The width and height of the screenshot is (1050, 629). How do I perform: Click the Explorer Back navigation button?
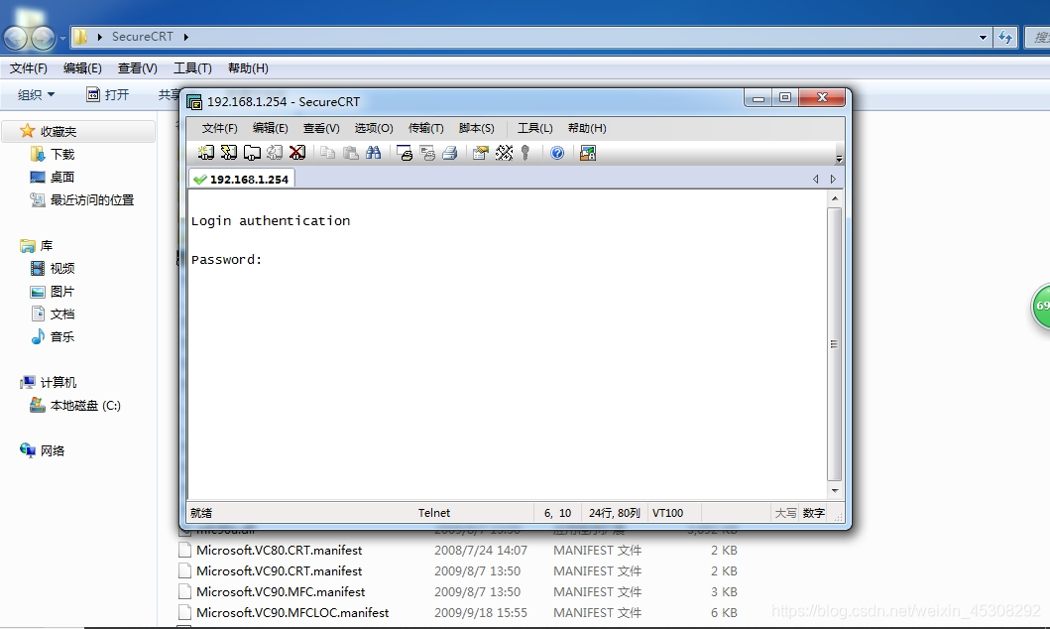pos(16,38)
